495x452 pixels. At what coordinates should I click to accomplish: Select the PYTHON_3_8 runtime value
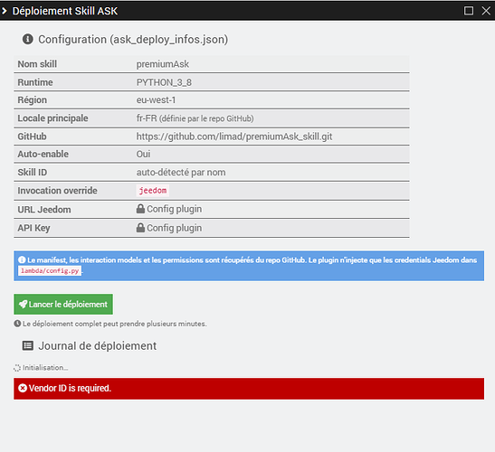[x=164, y=82]
